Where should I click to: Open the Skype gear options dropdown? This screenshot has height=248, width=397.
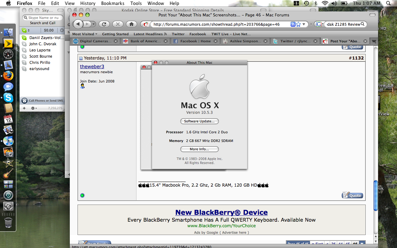pos(34,108)
